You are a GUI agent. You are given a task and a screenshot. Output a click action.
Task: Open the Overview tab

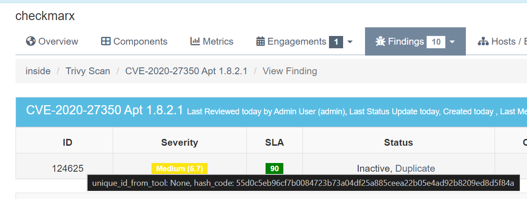[x=52, y=41]
